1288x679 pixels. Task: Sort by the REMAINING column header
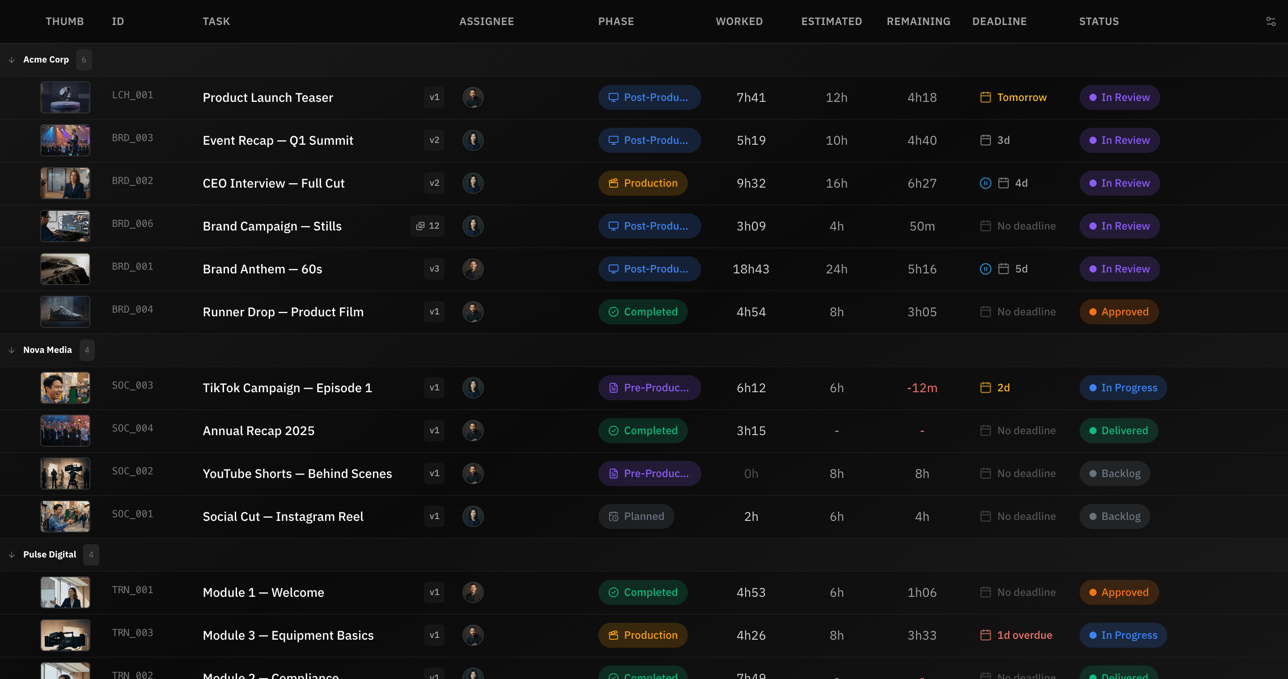(918, 21)
